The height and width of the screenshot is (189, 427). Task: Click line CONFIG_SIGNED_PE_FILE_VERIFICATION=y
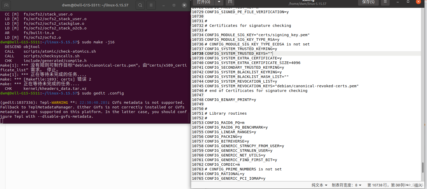(247, 12)
